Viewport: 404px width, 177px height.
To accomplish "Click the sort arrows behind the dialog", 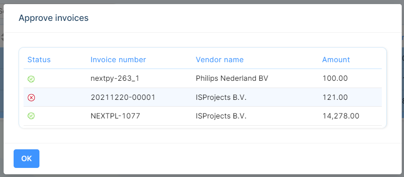I will (2, 37).
